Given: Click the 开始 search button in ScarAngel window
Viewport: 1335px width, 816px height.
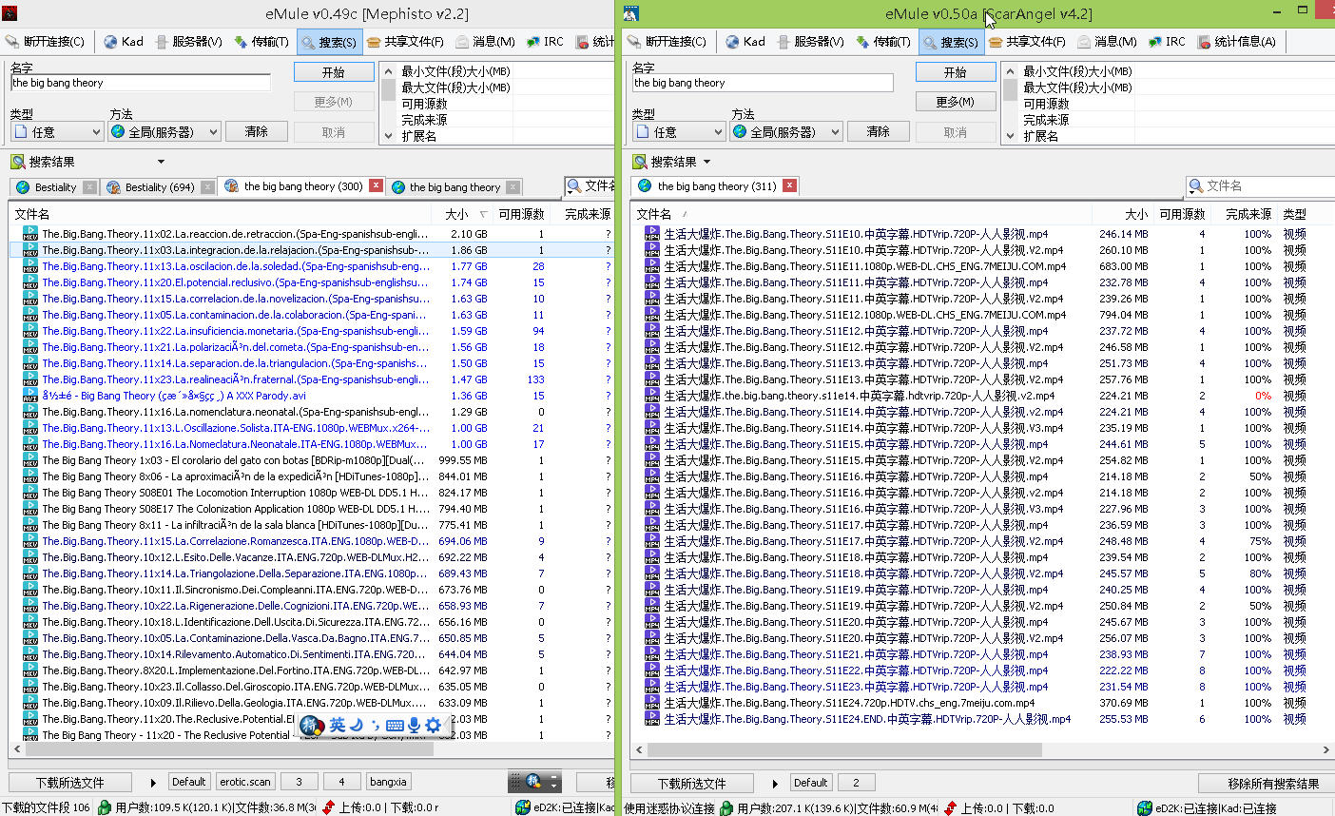Looking at the screenshot, I should pyautogui.click(x=956, y=72).
